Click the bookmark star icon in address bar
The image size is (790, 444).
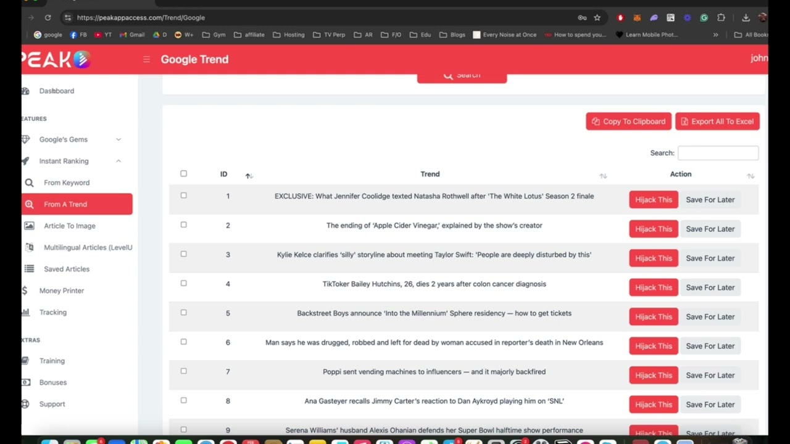(597, 18)
